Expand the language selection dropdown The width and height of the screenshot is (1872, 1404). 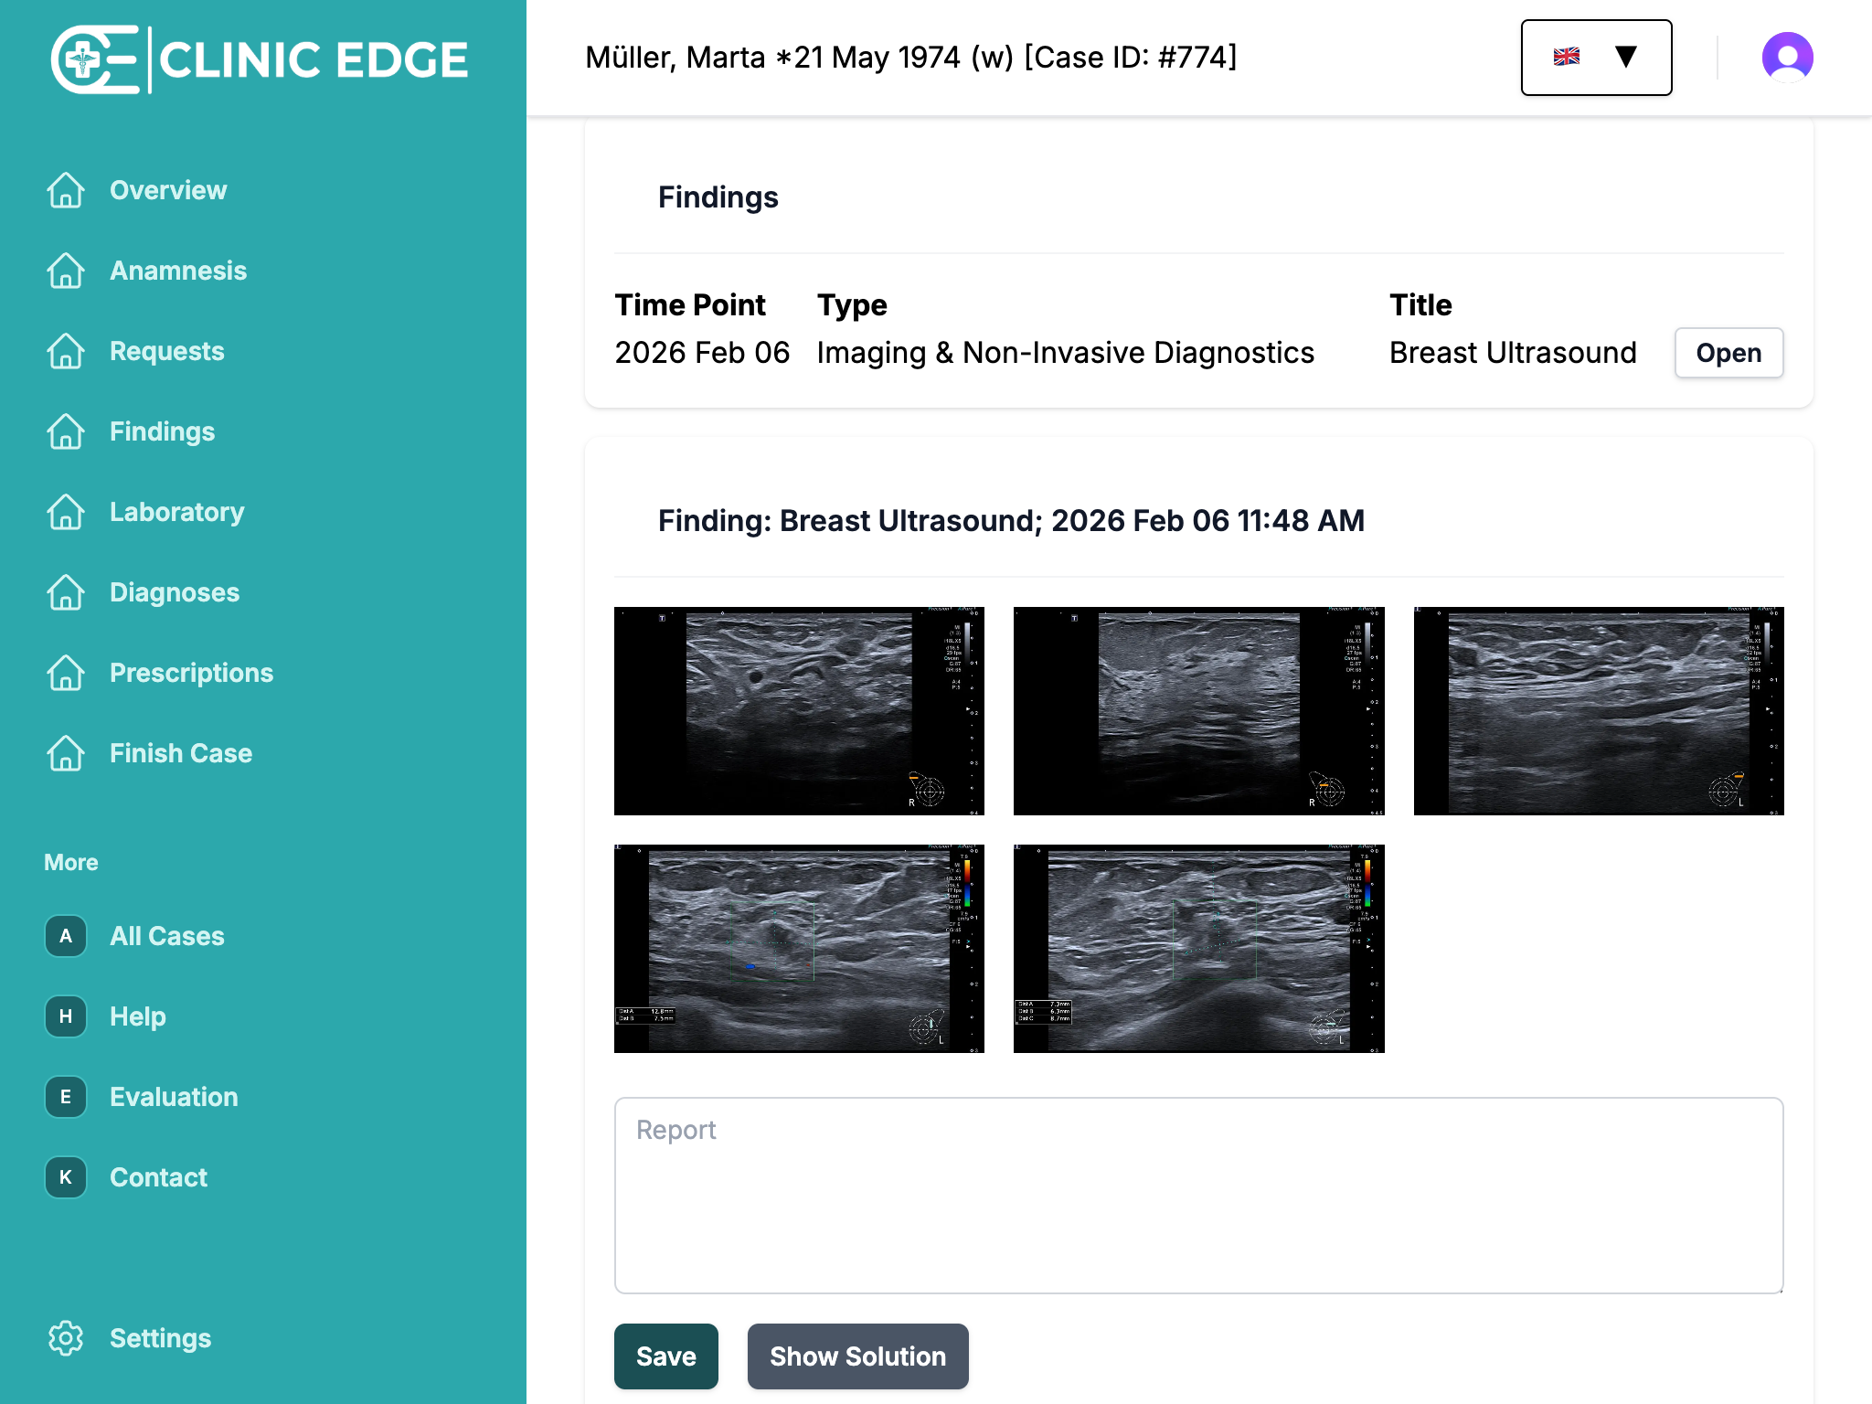[1596, 57]
